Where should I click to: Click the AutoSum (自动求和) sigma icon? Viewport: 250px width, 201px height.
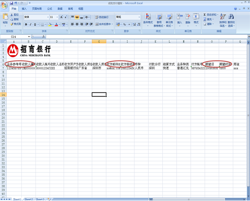pyautogui.click(x=205, y=15)
